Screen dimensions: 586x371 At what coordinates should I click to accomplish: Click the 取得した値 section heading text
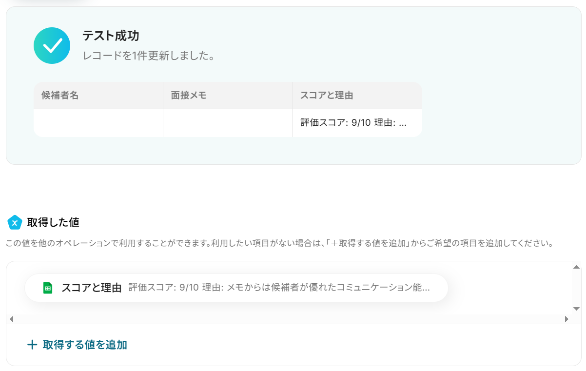pos(53,222)
